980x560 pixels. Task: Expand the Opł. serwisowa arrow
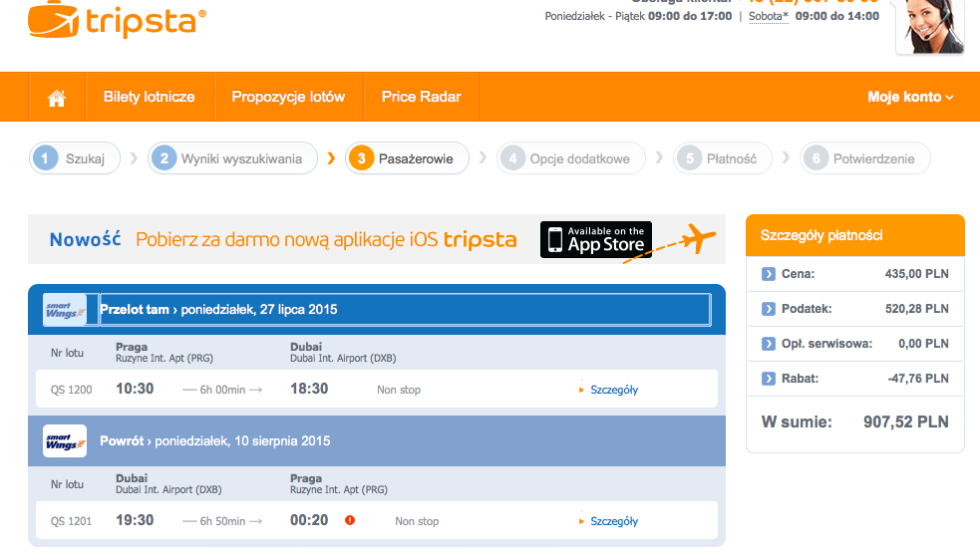tap(768, 344)
